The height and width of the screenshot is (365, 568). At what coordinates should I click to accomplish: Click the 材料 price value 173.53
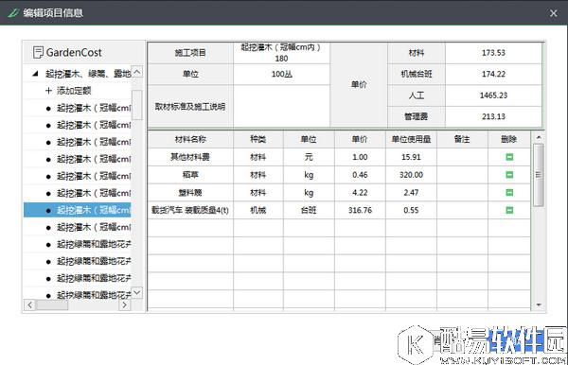(493, 53)
